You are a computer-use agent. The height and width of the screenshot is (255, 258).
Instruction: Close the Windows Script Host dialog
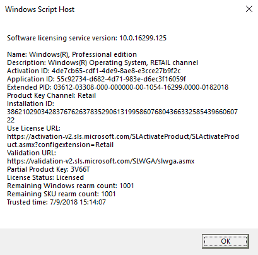point(249,9)
